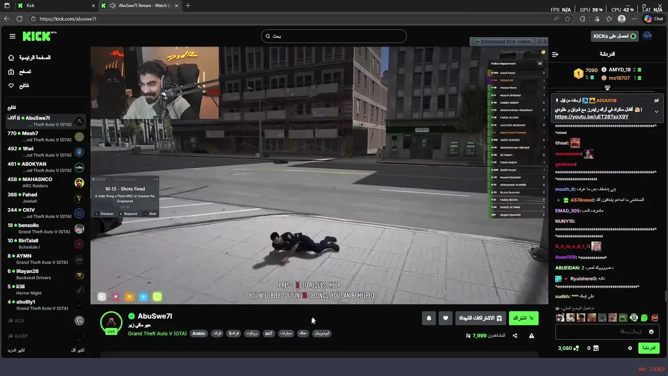This screenshot has width=668, height=376.
Task: Open the browser profile avatar icon
Action: pyautogui.click(x=622, y=19)
